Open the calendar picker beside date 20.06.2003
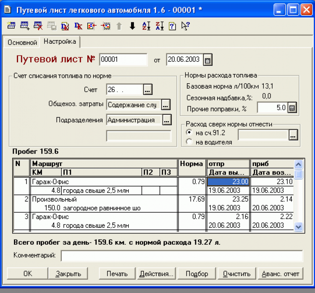Image resolution: width=315 pixels, height=293 pixels. pos(207,60)
